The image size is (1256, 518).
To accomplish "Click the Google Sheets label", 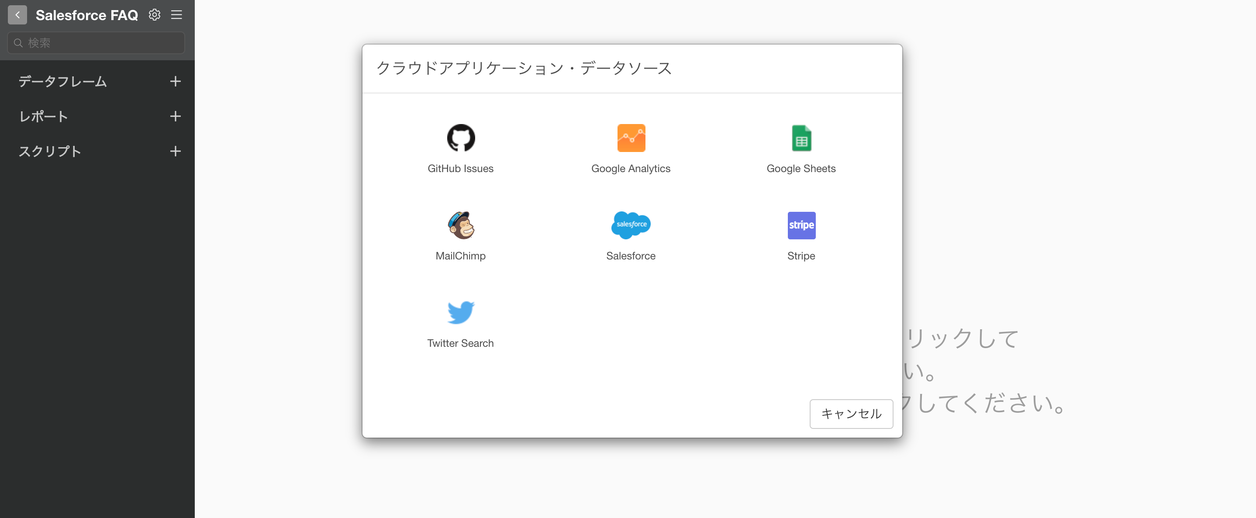I will tap(801, 169).
